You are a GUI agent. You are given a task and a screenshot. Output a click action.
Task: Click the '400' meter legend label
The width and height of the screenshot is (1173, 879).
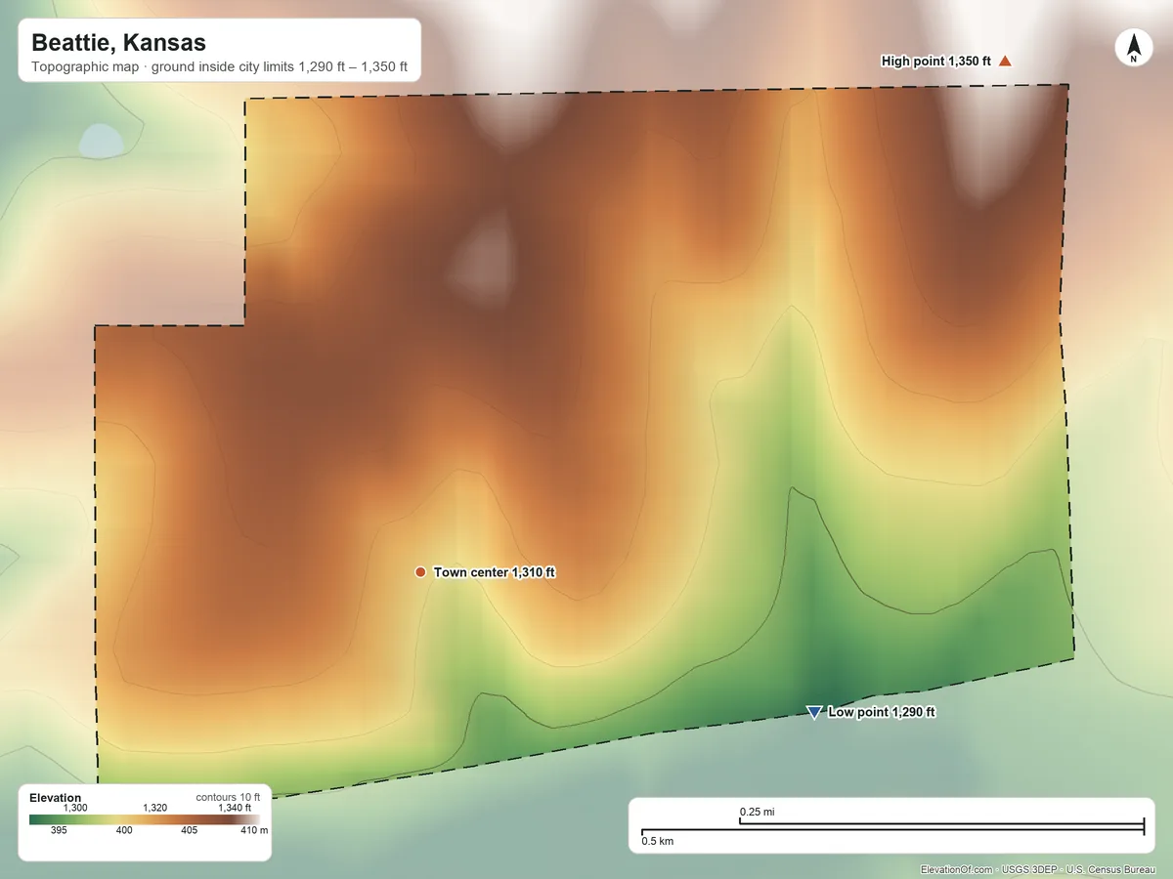(124, 830)
